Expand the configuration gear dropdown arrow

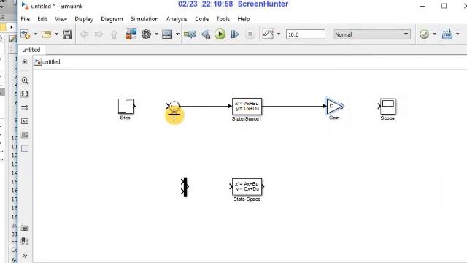point(156,34)
